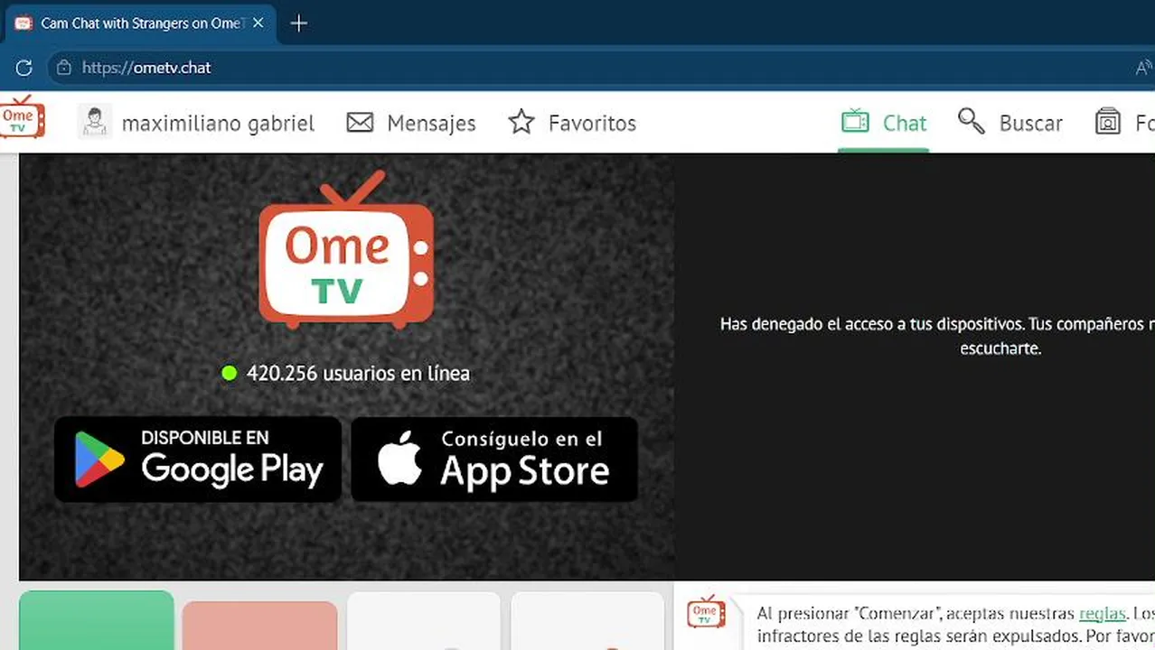This screenshot has height=650, width=1155.
Task: Open the Buscar search section
Action: pos(1030,123)
